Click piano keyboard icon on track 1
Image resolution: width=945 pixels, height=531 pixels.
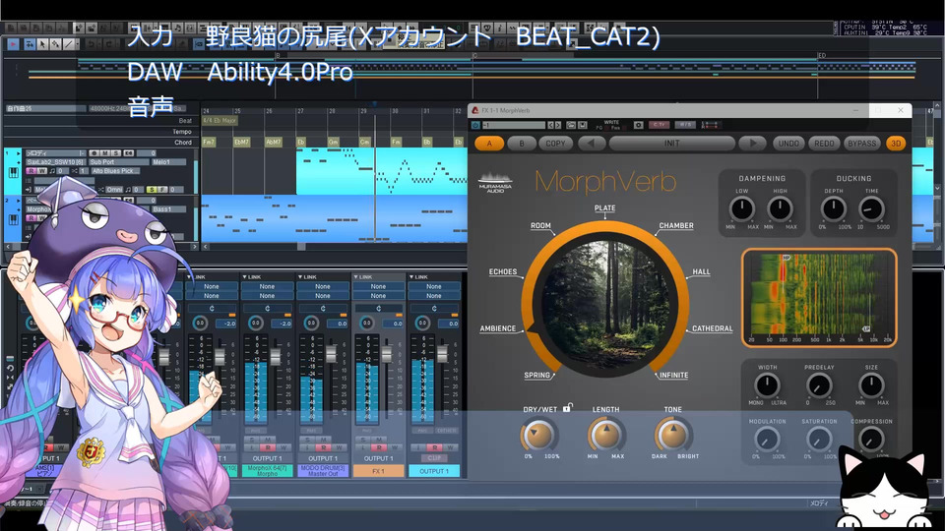pos(13,173)
